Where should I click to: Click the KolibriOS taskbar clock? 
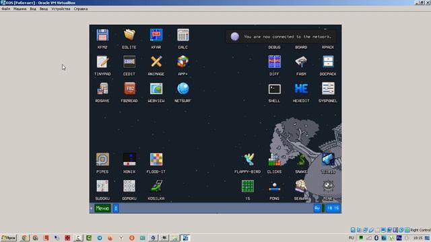tap(333, 208)
